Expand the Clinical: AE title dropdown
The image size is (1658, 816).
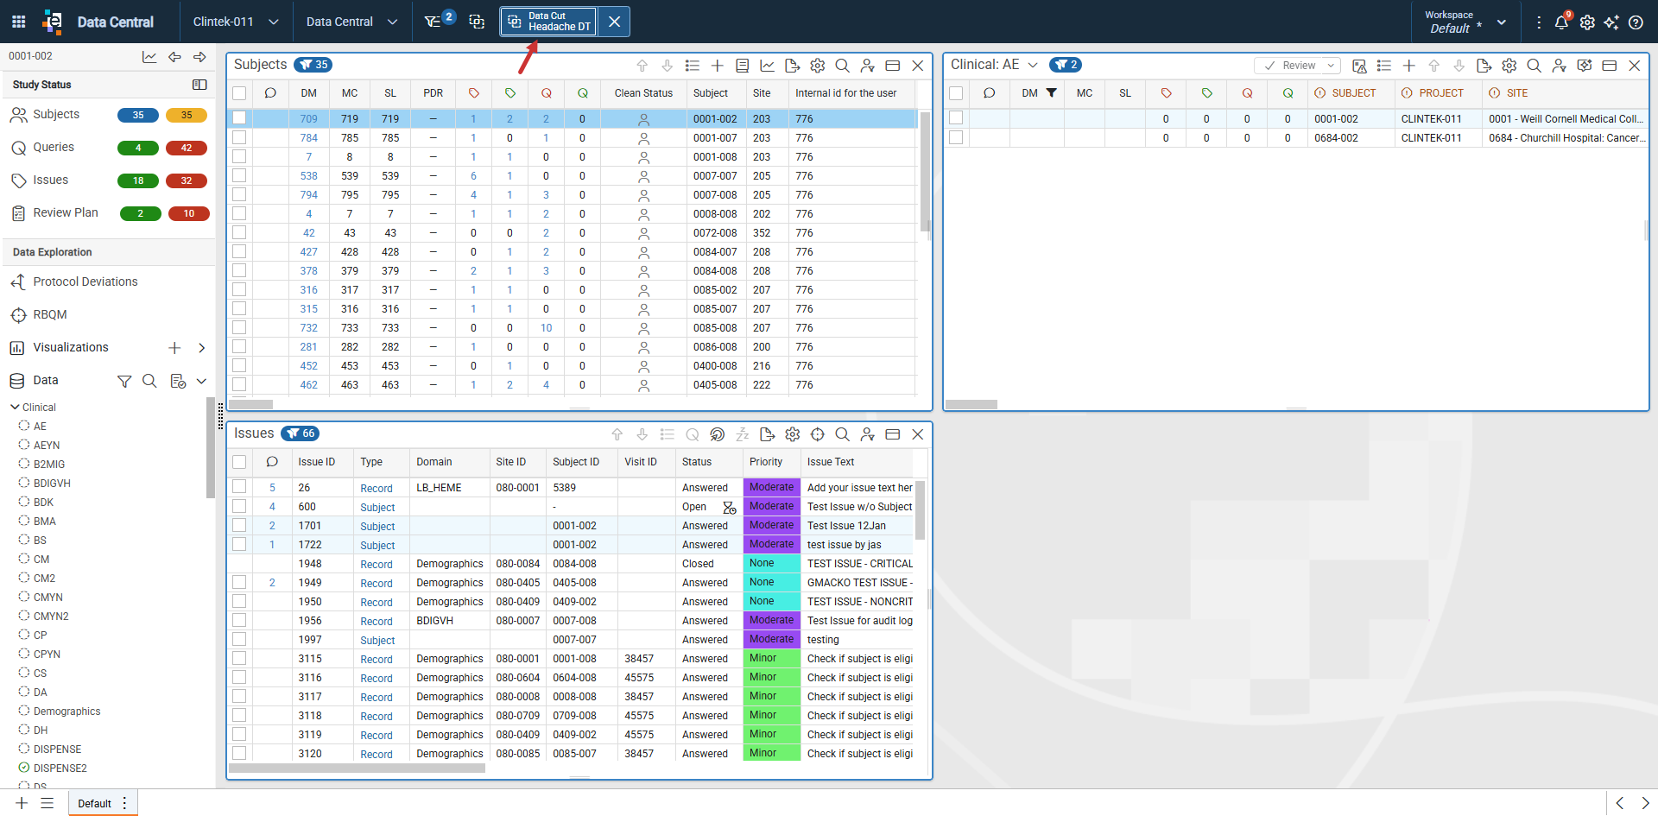tap(1033, 66)
